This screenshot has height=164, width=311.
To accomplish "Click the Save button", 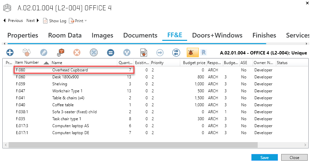I will (264, 157).
